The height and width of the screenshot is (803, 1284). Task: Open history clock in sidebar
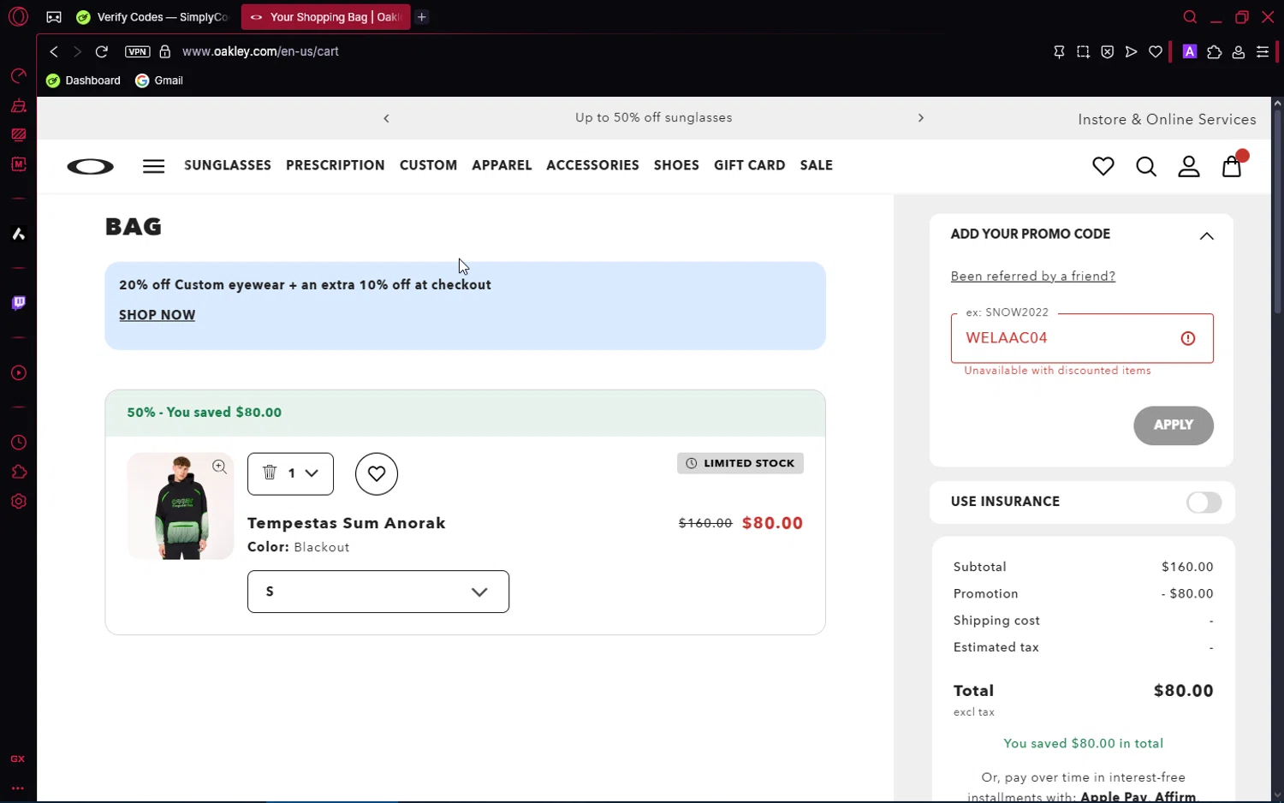18,443
